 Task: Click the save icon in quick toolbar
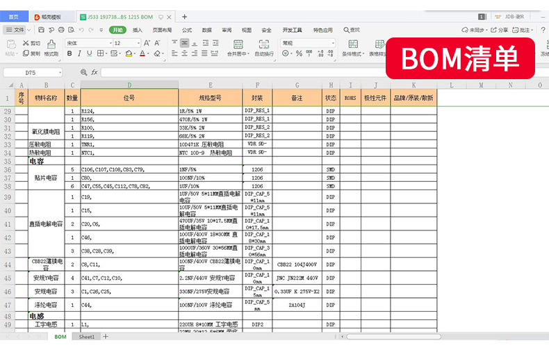click(41, 30)
